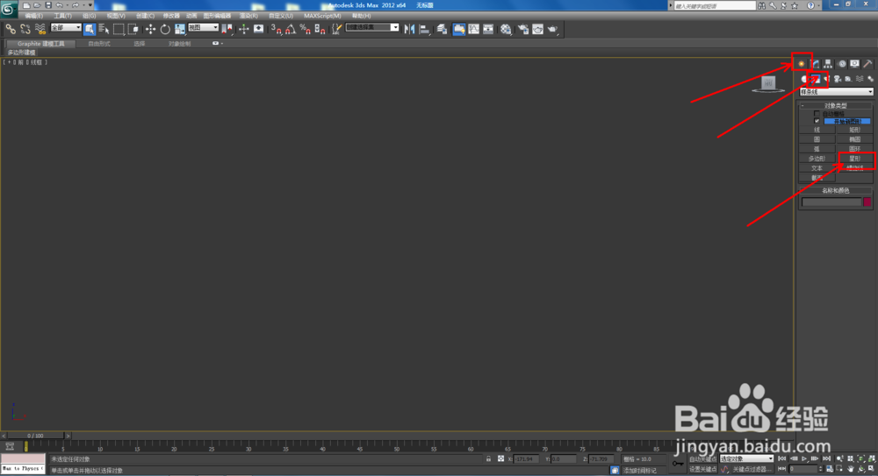Image resolution: width=878 pixels, height=476 pixels.
Task: Click the 矩形 (Rectangle) shape button
Action: (854, 130)
